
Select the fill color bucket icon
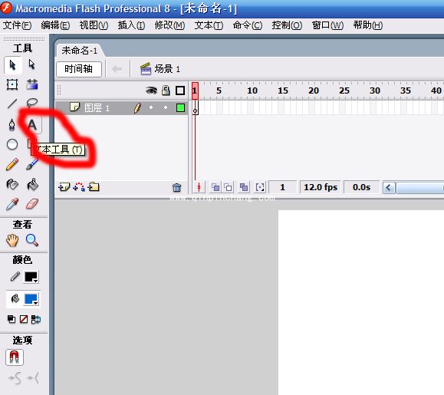15,298
